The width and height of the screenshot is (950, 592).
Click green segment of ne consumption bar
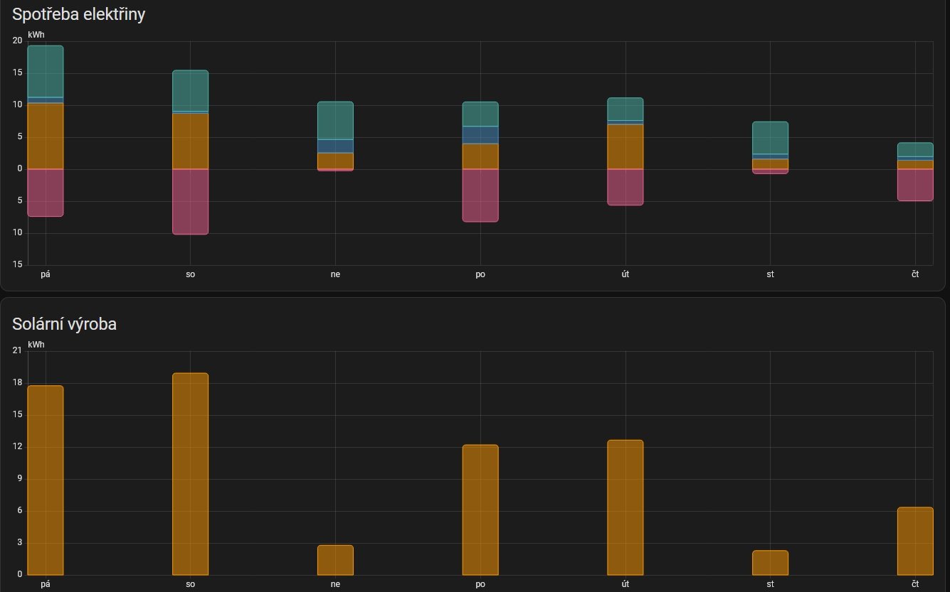click(335, 121)
